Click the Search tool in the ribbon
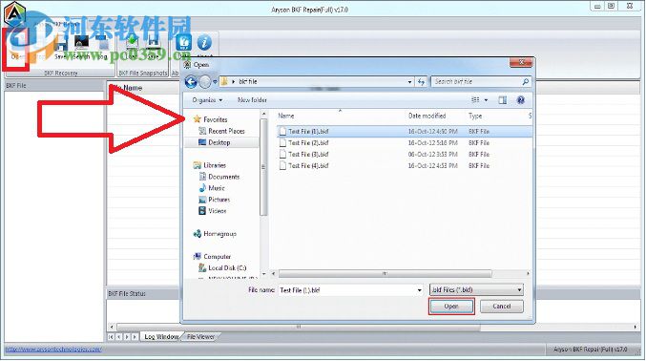The image size is (646, 361). pos(81,48)
